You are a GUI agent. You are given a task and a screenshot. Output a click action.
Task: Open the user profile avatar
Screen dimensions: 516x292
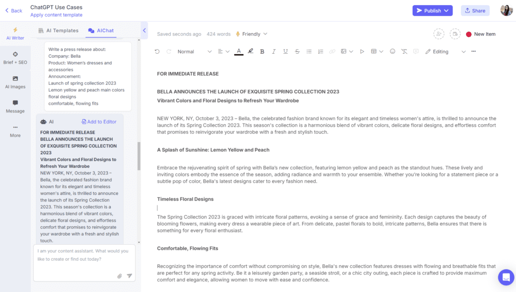[x=506, y=10]
